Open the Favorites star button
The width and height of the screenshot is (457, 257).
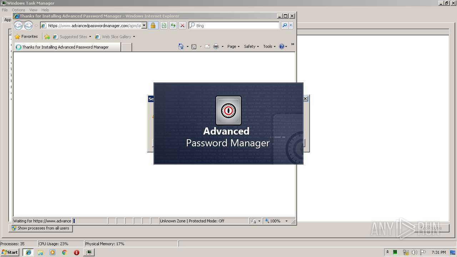point(26,36)
